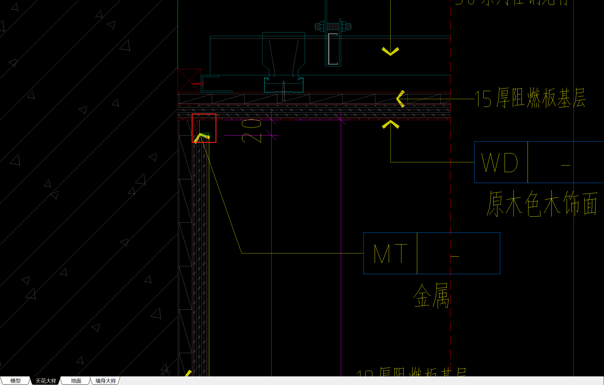Select the 天花大样 layout tab
The height and width of the screenshot is (385, 604).
pyautogui.click(x=46, y=381)
